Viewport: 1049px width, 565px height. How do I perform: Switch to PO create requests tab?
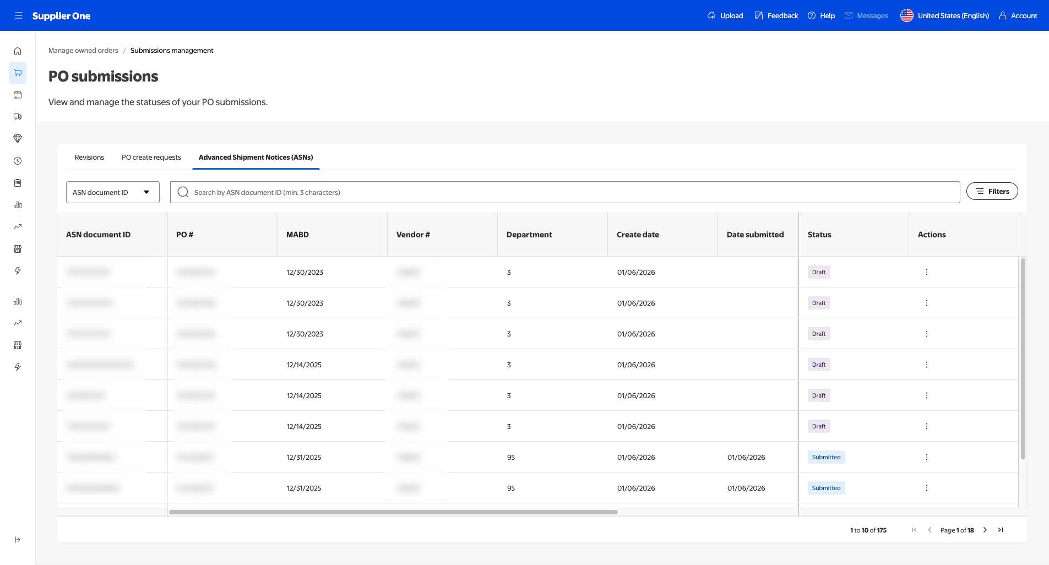(151, 157)
